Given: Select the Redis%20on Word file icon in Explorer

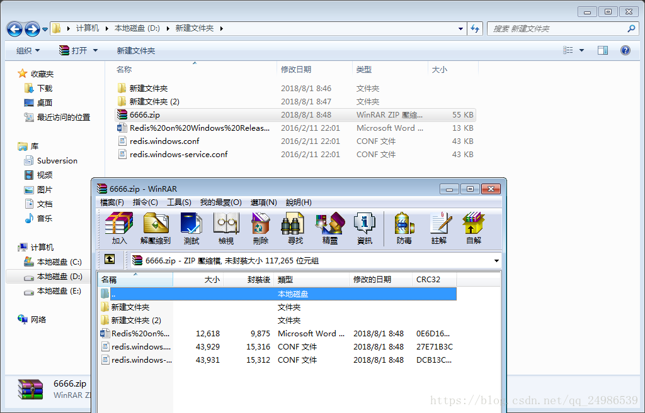Looking at the screenshot, I should 122,128.
